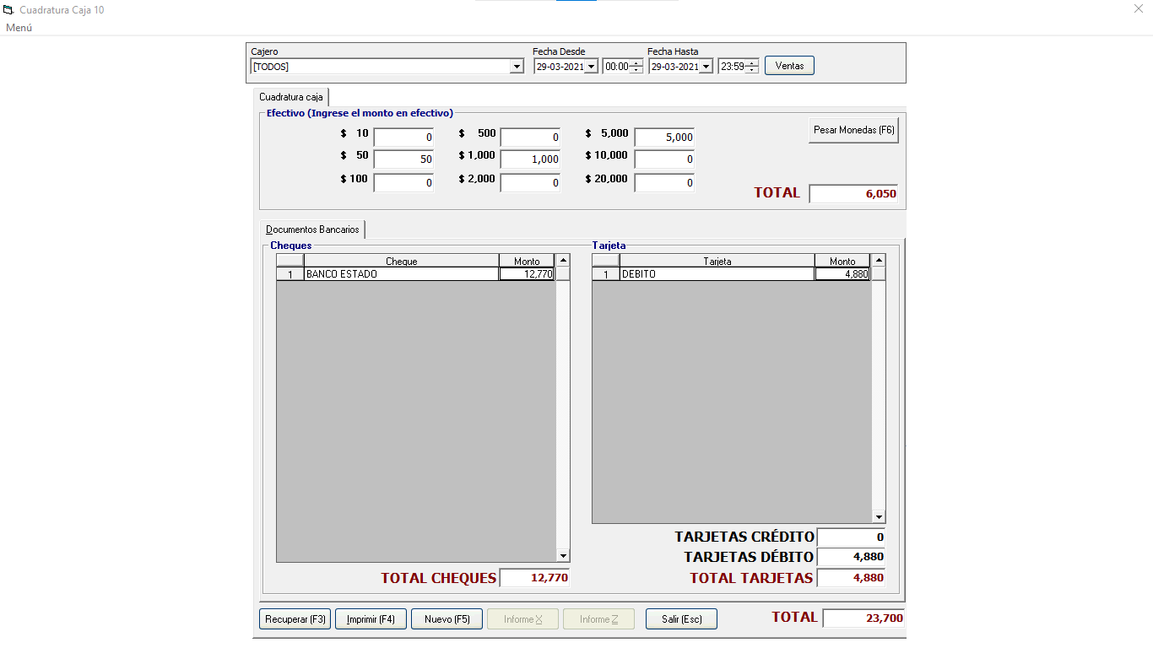This screenshot has height=648, width=1153.
Task: Click the $ 500 amount field
Action: point(530,137)
